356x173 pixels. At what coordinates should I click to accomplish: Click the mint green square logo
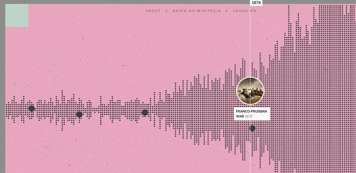[x=17, y=15]
